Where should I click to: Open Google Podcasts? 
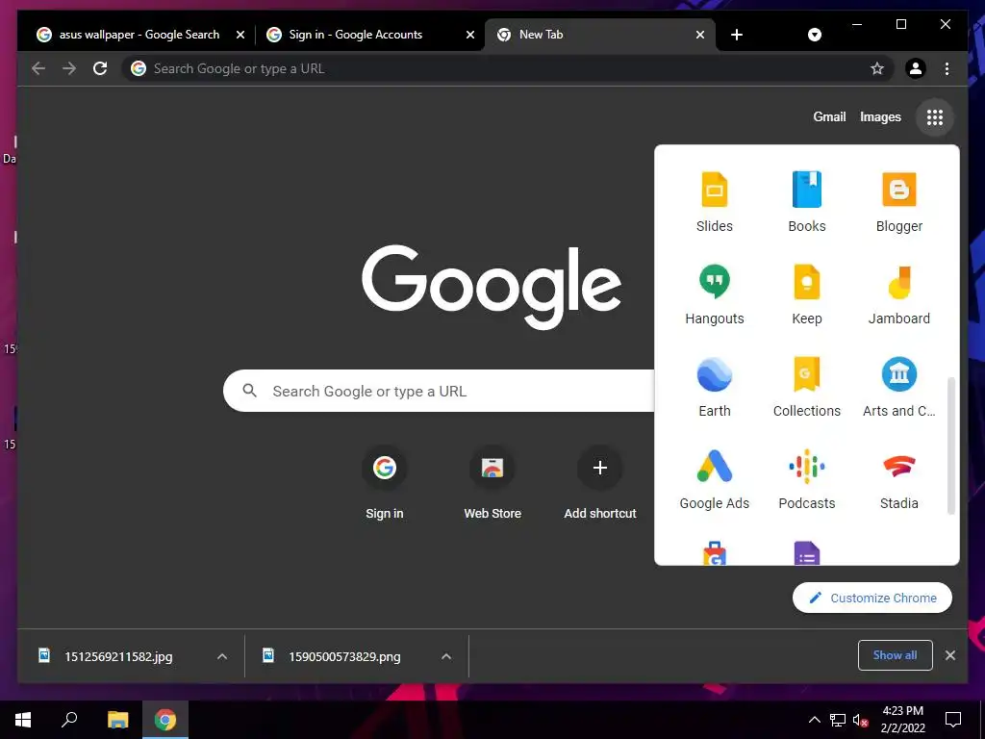pyautogui.click(x=807, y=479)
